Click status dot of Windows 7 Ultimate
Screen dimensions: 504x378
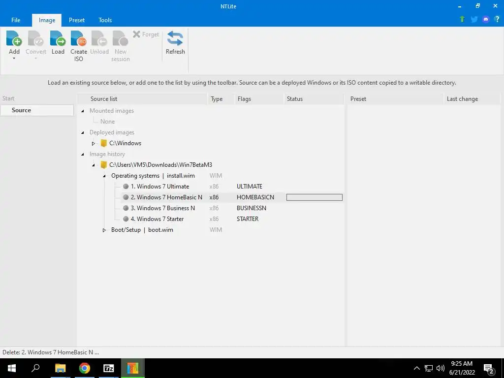pyautogui.click(x=126, y=187)
